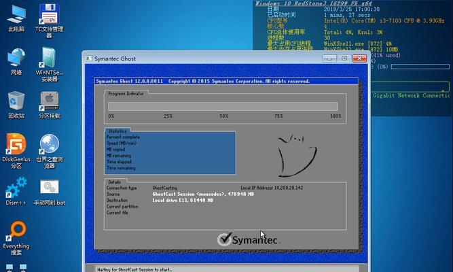
Task: Run the 手动网刻.bat file
Action: (x=49, y=192)
